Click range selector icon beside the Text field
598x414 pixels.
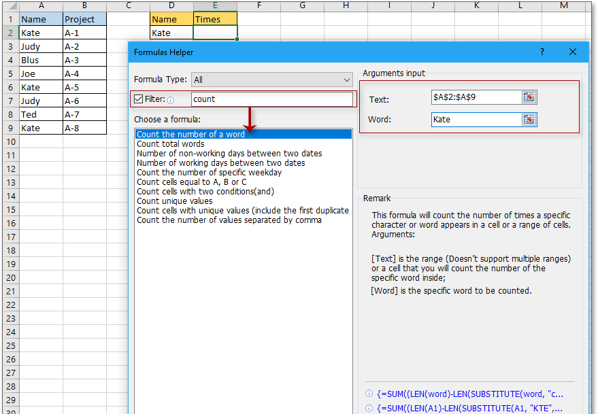(x=529, y=97)
